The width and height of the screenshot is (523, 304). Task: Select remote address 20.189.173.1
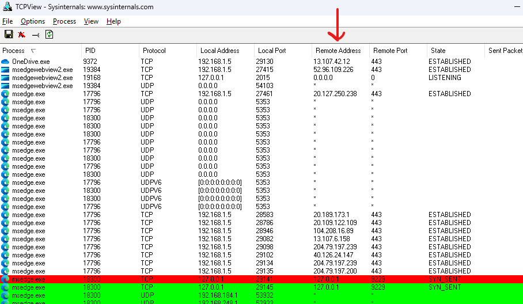[331, 215]
